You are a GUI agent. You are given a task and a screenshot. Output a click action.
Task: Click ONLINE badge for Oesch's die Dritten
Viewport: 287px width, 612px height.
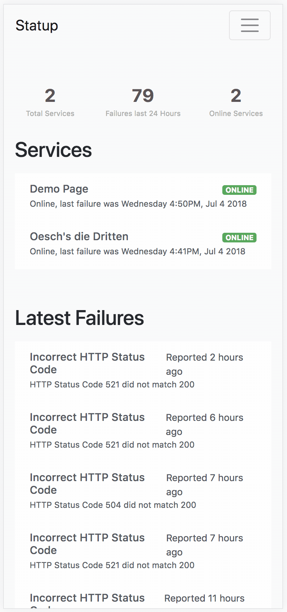(239, 238)
